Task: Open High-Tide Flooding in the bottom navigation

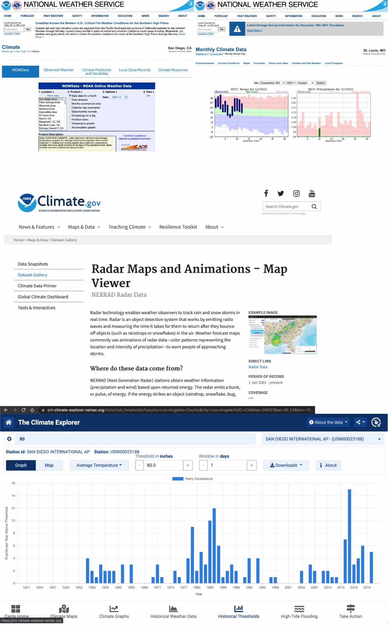Action: 299,611
